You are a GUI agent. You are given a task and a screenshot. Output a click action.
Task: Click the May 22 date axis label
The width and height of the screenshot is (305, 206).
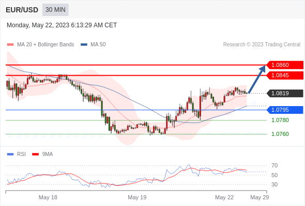tap(224, 197)
